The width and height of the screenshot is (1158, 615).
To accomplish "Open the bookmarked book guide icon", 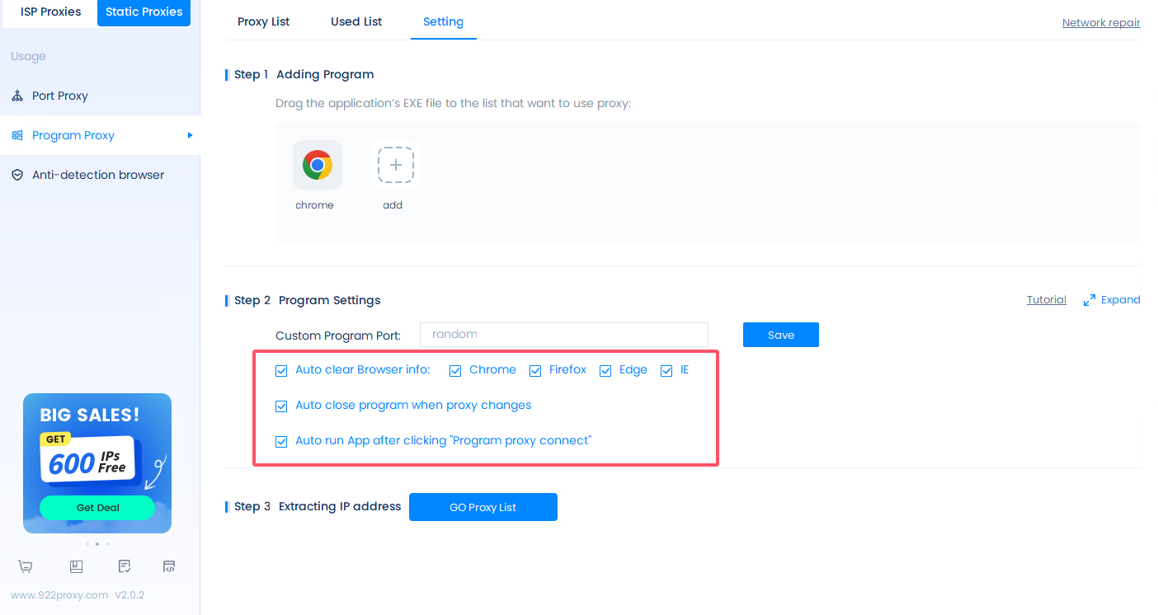I will tap(76, 566).
